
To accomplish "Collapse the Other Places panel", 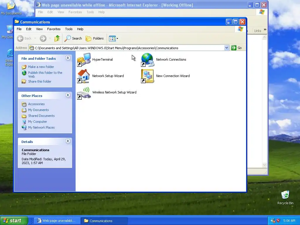I will [x=68, y=95].
